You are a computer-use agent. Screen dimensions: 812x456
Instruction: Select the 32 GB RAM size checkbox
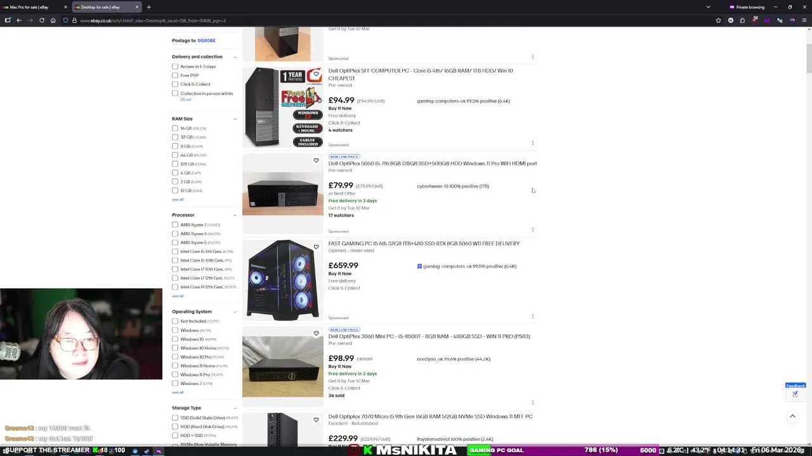click(175, 137)
